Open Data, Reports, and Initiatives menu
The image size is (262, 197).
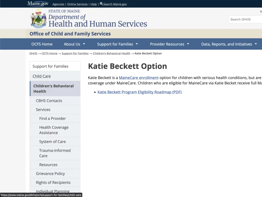coord(229,44)
